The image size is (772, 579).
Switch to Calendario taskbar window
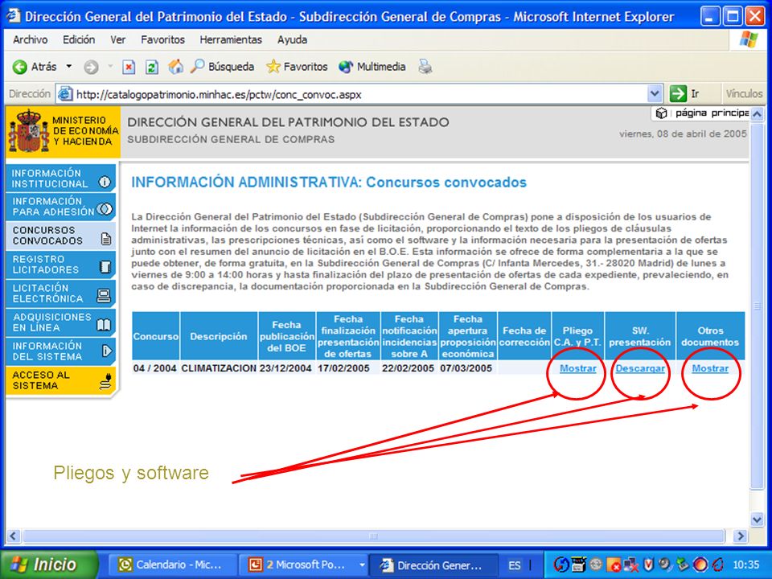coord(172,565)
